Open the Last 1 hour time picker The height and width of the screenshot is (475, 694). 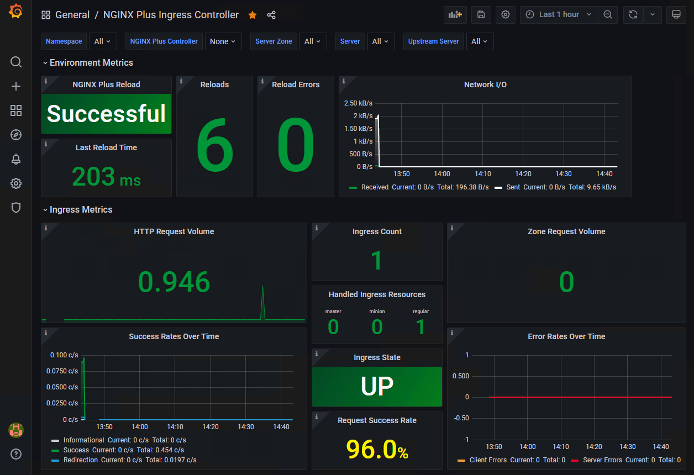coord(559,15)
